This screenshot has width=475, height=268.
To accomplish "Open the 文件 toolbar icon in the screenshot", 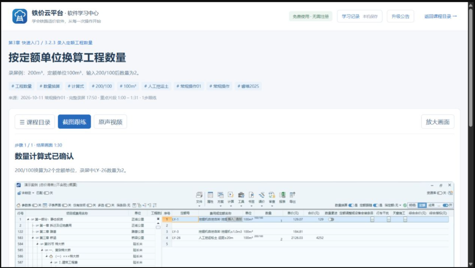I will tap(199, 195).
